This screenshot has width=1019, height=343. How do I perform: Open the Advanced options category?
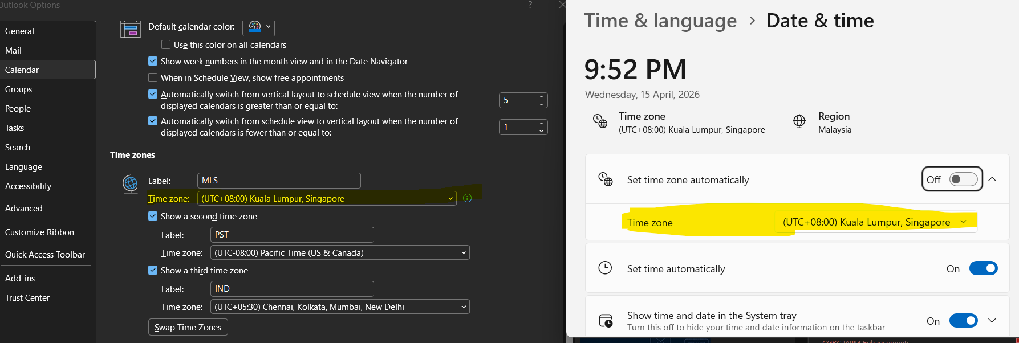point(48,209)
